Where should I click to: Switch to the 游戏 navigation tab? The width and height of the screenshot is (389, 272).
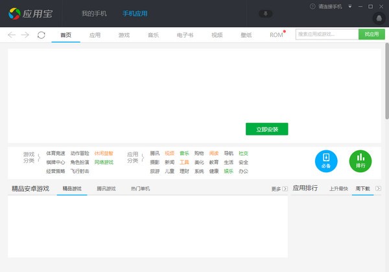123,34
